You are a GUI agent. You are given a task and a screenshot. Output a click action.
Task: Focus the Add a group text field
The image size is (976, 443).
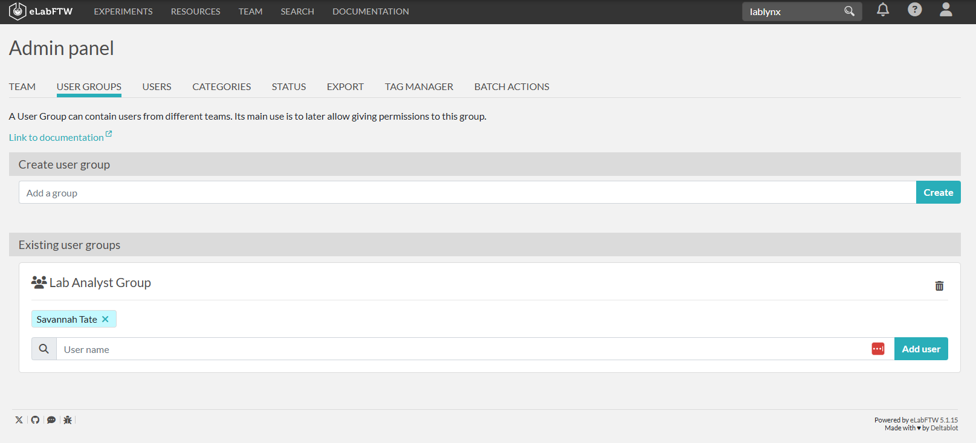467,193
